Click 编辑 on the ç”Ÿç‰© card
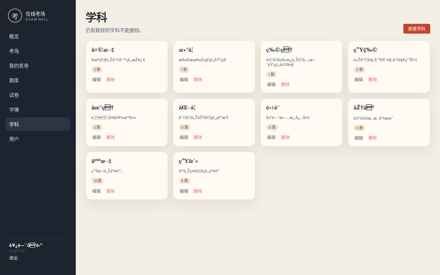Screen dimensions: 440x275 (359, 79)
